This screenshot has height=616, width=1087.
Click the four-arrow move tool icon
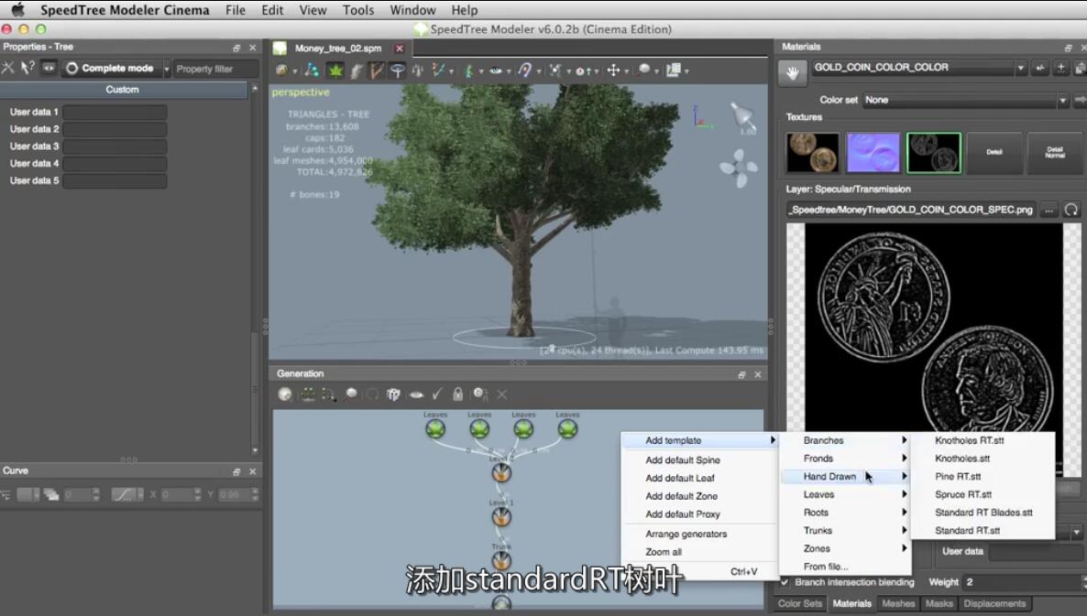click(x=613, y=70)
